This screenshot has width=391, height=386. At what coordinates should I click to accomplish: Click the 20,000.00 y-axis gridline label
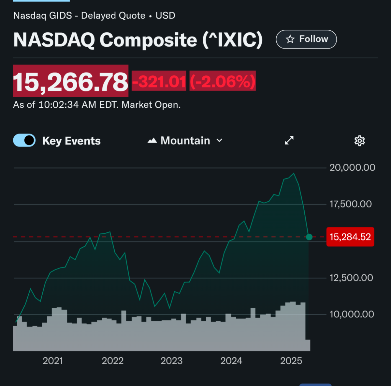[352, 168]
